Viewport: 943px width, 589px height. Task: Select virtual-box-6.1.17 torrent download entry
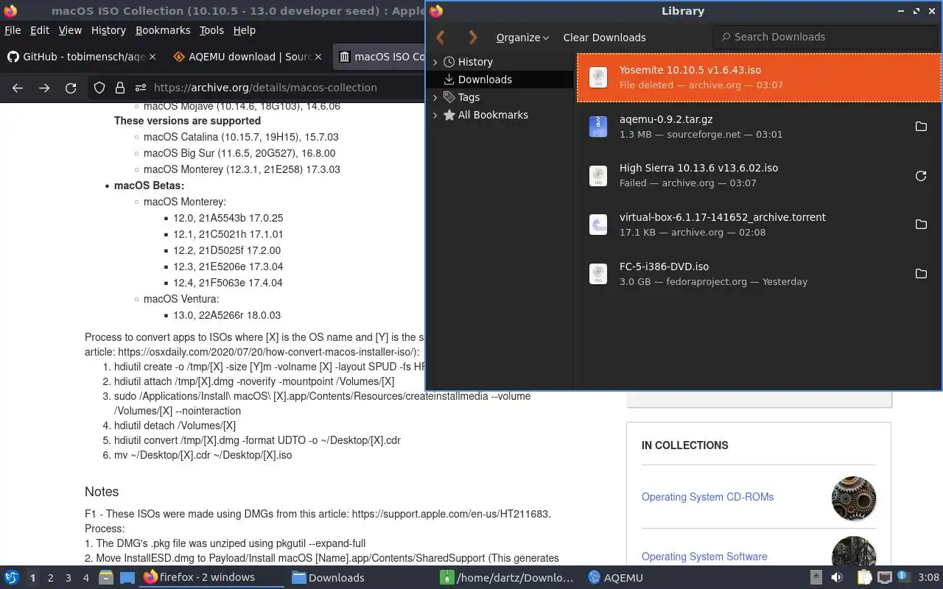759,225
